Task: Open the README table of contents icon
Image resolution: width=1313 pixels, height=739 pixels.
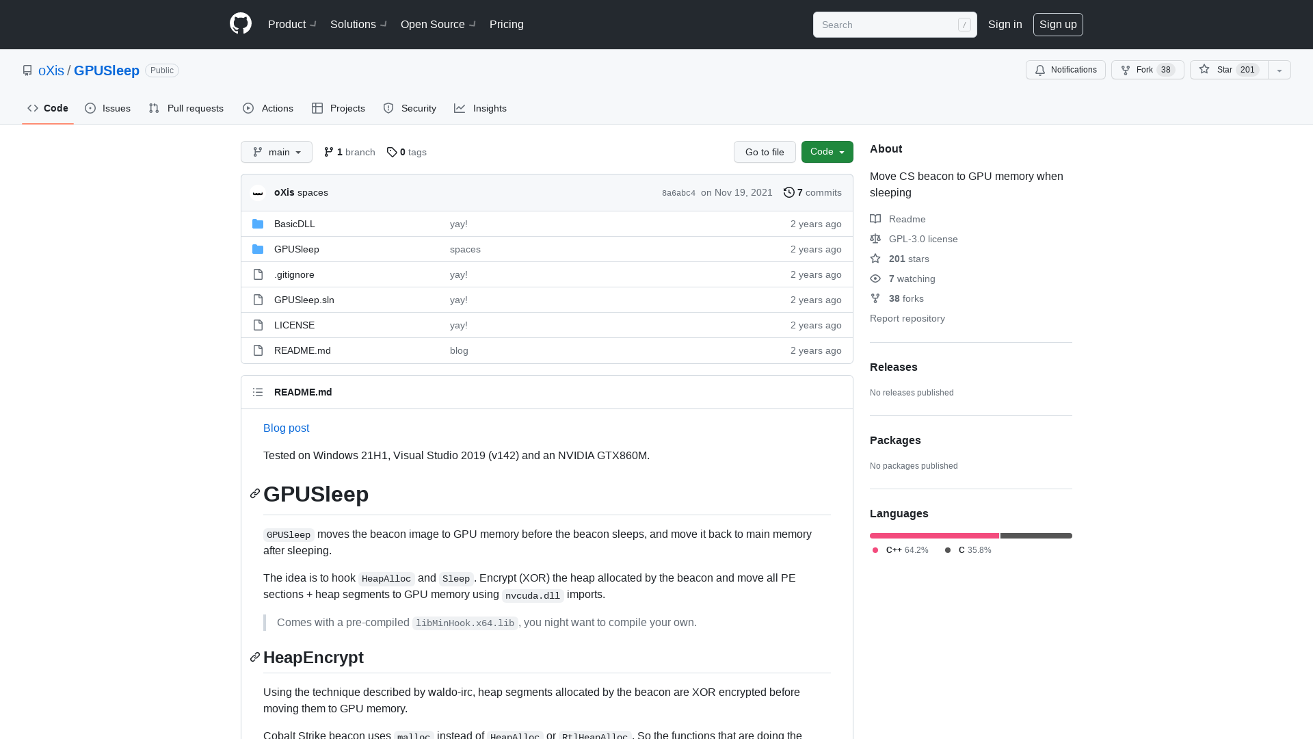Action: pyautogui.click(x=258, y=392)
